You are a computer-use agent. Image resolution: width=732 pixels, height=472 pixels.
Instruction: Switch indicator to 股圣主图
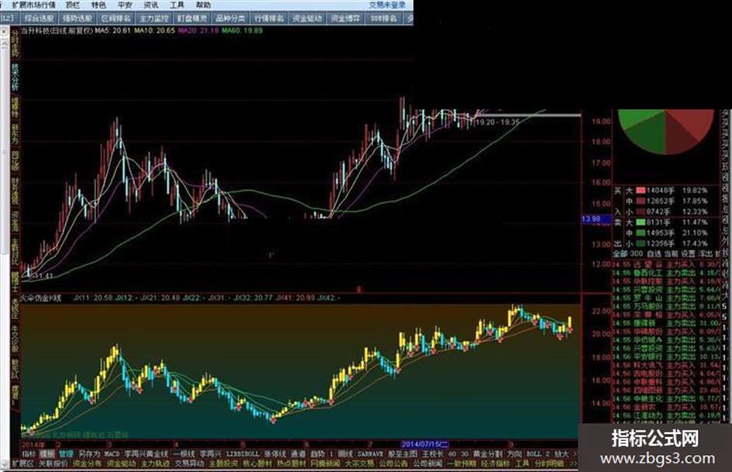pyautogui.click(x=403, y=453)
